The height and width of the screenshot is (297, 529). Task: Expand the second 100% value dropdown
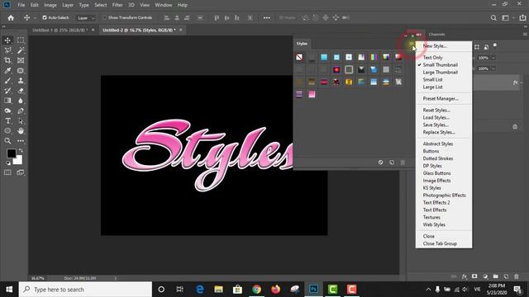[x=493, y=68]
